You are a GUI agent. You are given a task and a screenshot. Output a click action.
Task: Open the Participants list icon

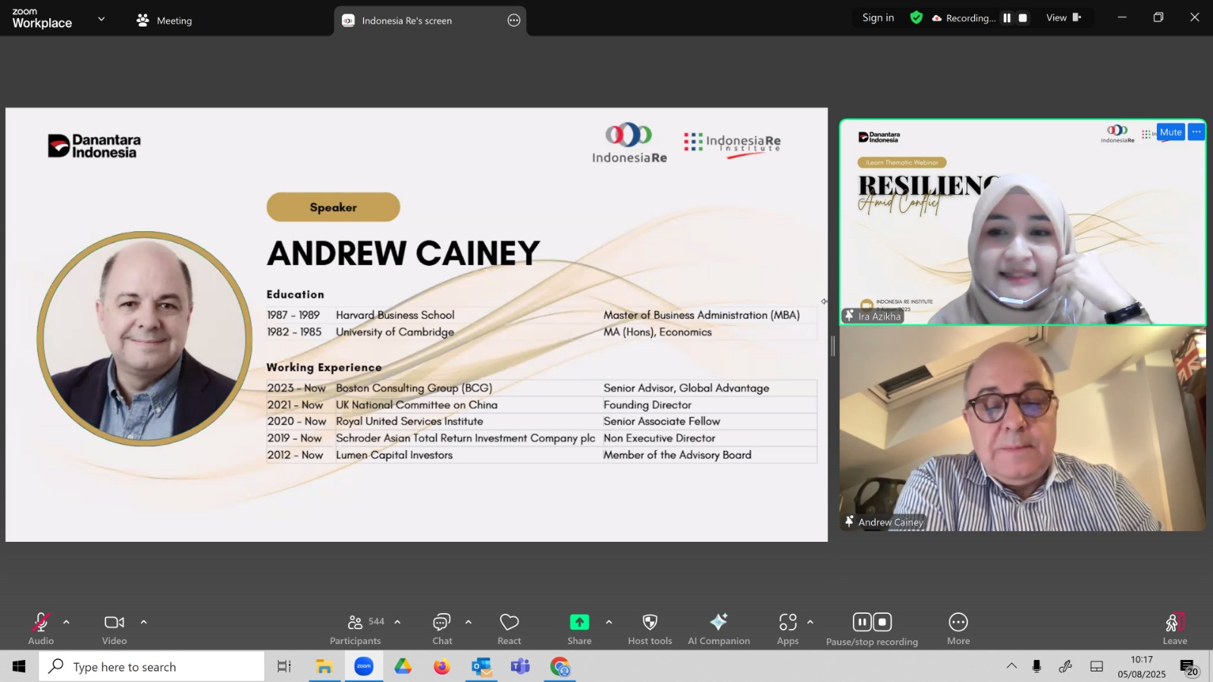click(x=355, y=622)
